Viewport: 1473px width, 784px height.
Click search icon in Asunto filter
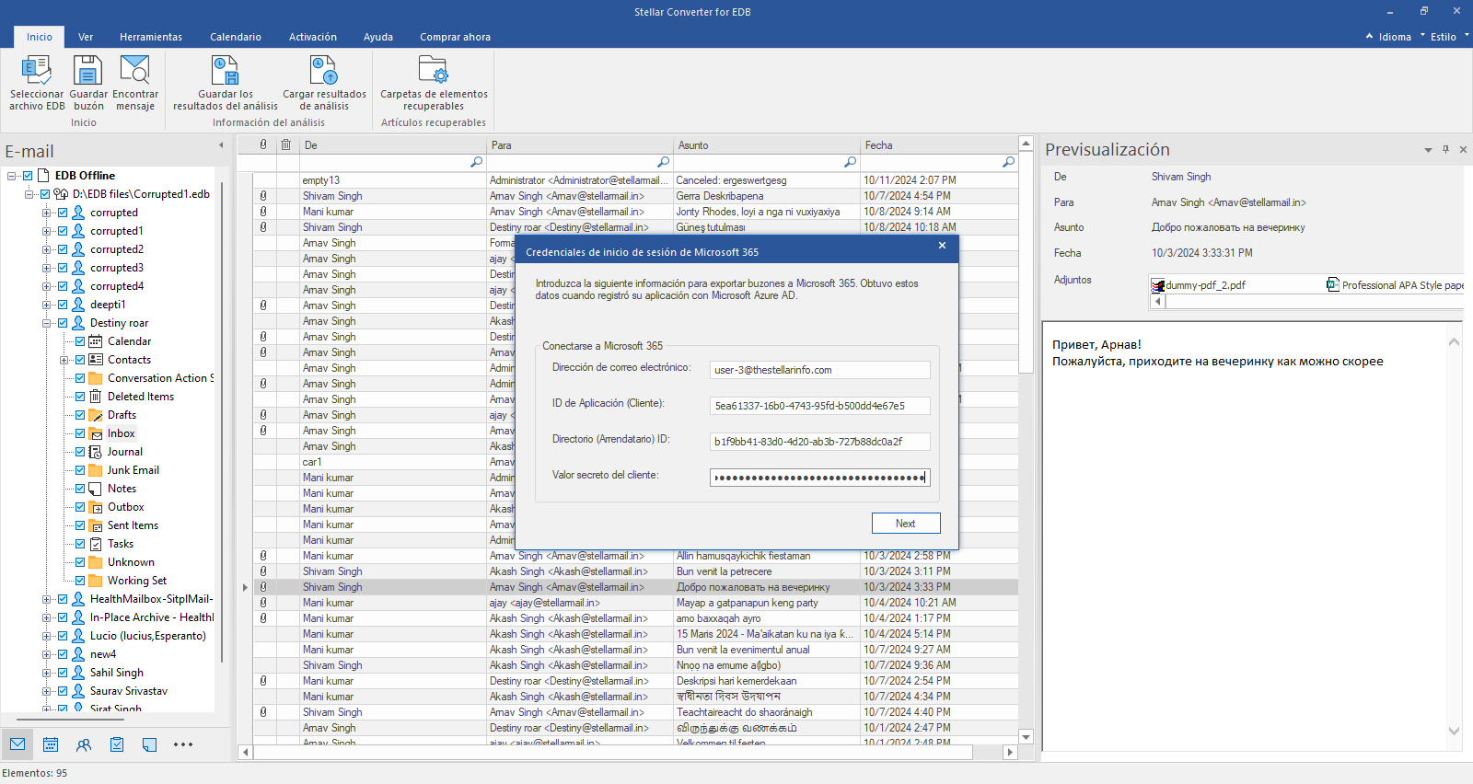[850, 162]
